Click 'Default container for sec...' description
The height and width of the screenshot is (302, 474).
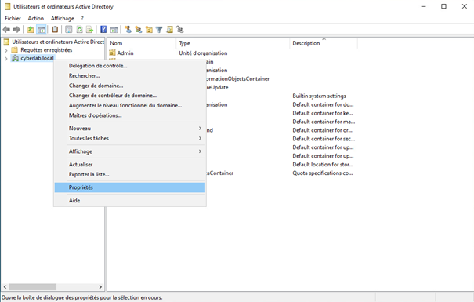324,139
